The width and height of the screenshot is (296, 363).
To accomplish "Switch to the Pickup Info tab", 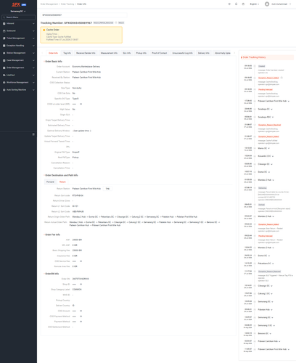I will coord(141,53).
